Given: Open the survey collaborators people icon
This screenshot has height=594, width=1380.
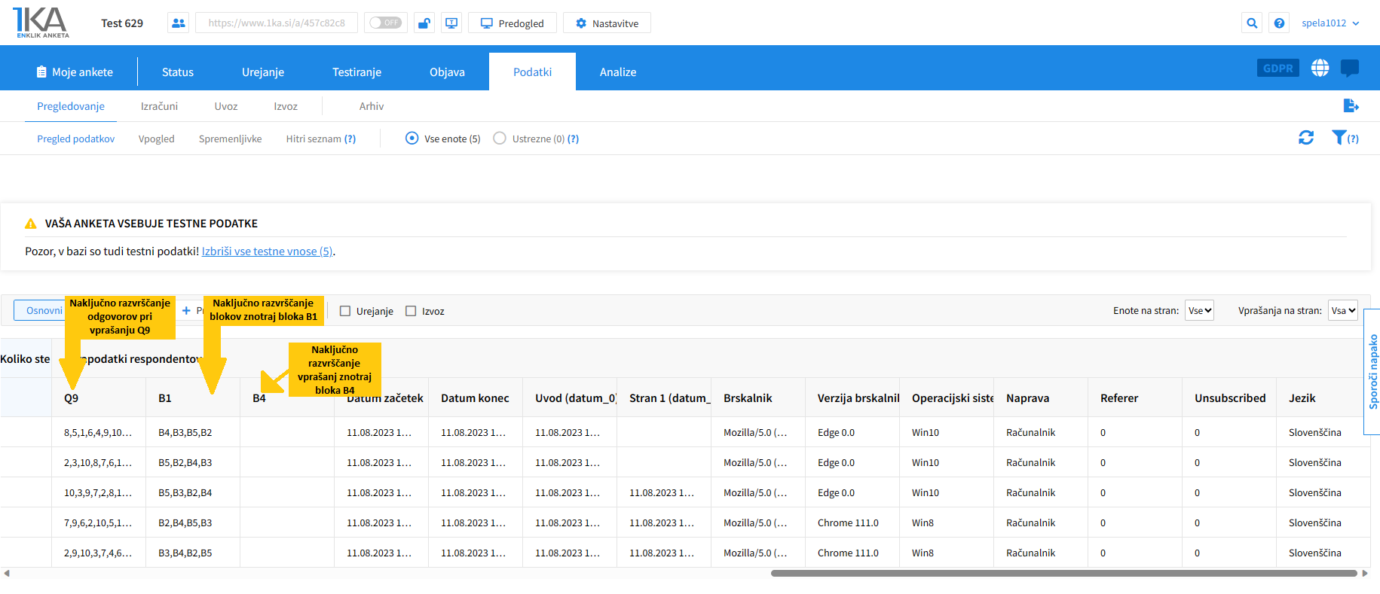Looking at the screenshot, I should [179, 23].
